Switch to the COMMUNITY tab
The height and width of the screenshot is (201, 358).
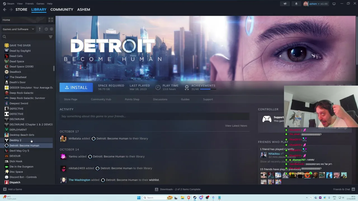(x=62, y=9)
